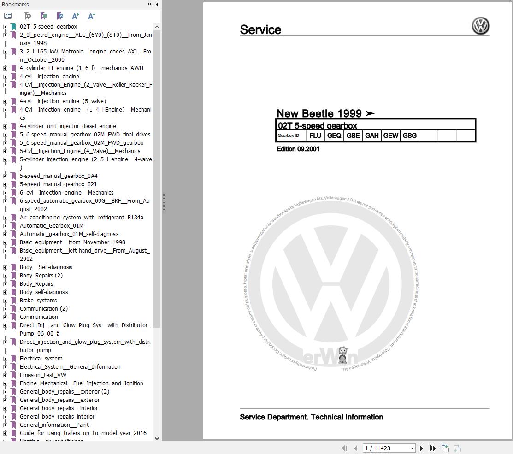Image resolution: width=513 pixels, height=454 pixels.
Task: Expand the Brake_systems bookmark node
Action: click(x=5, y=301)
